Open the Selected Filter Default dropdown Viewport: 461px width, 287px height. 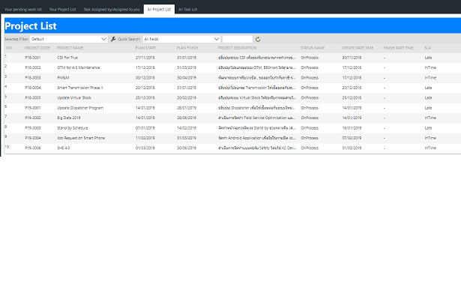pyautogui.click(x=69, y=39)
